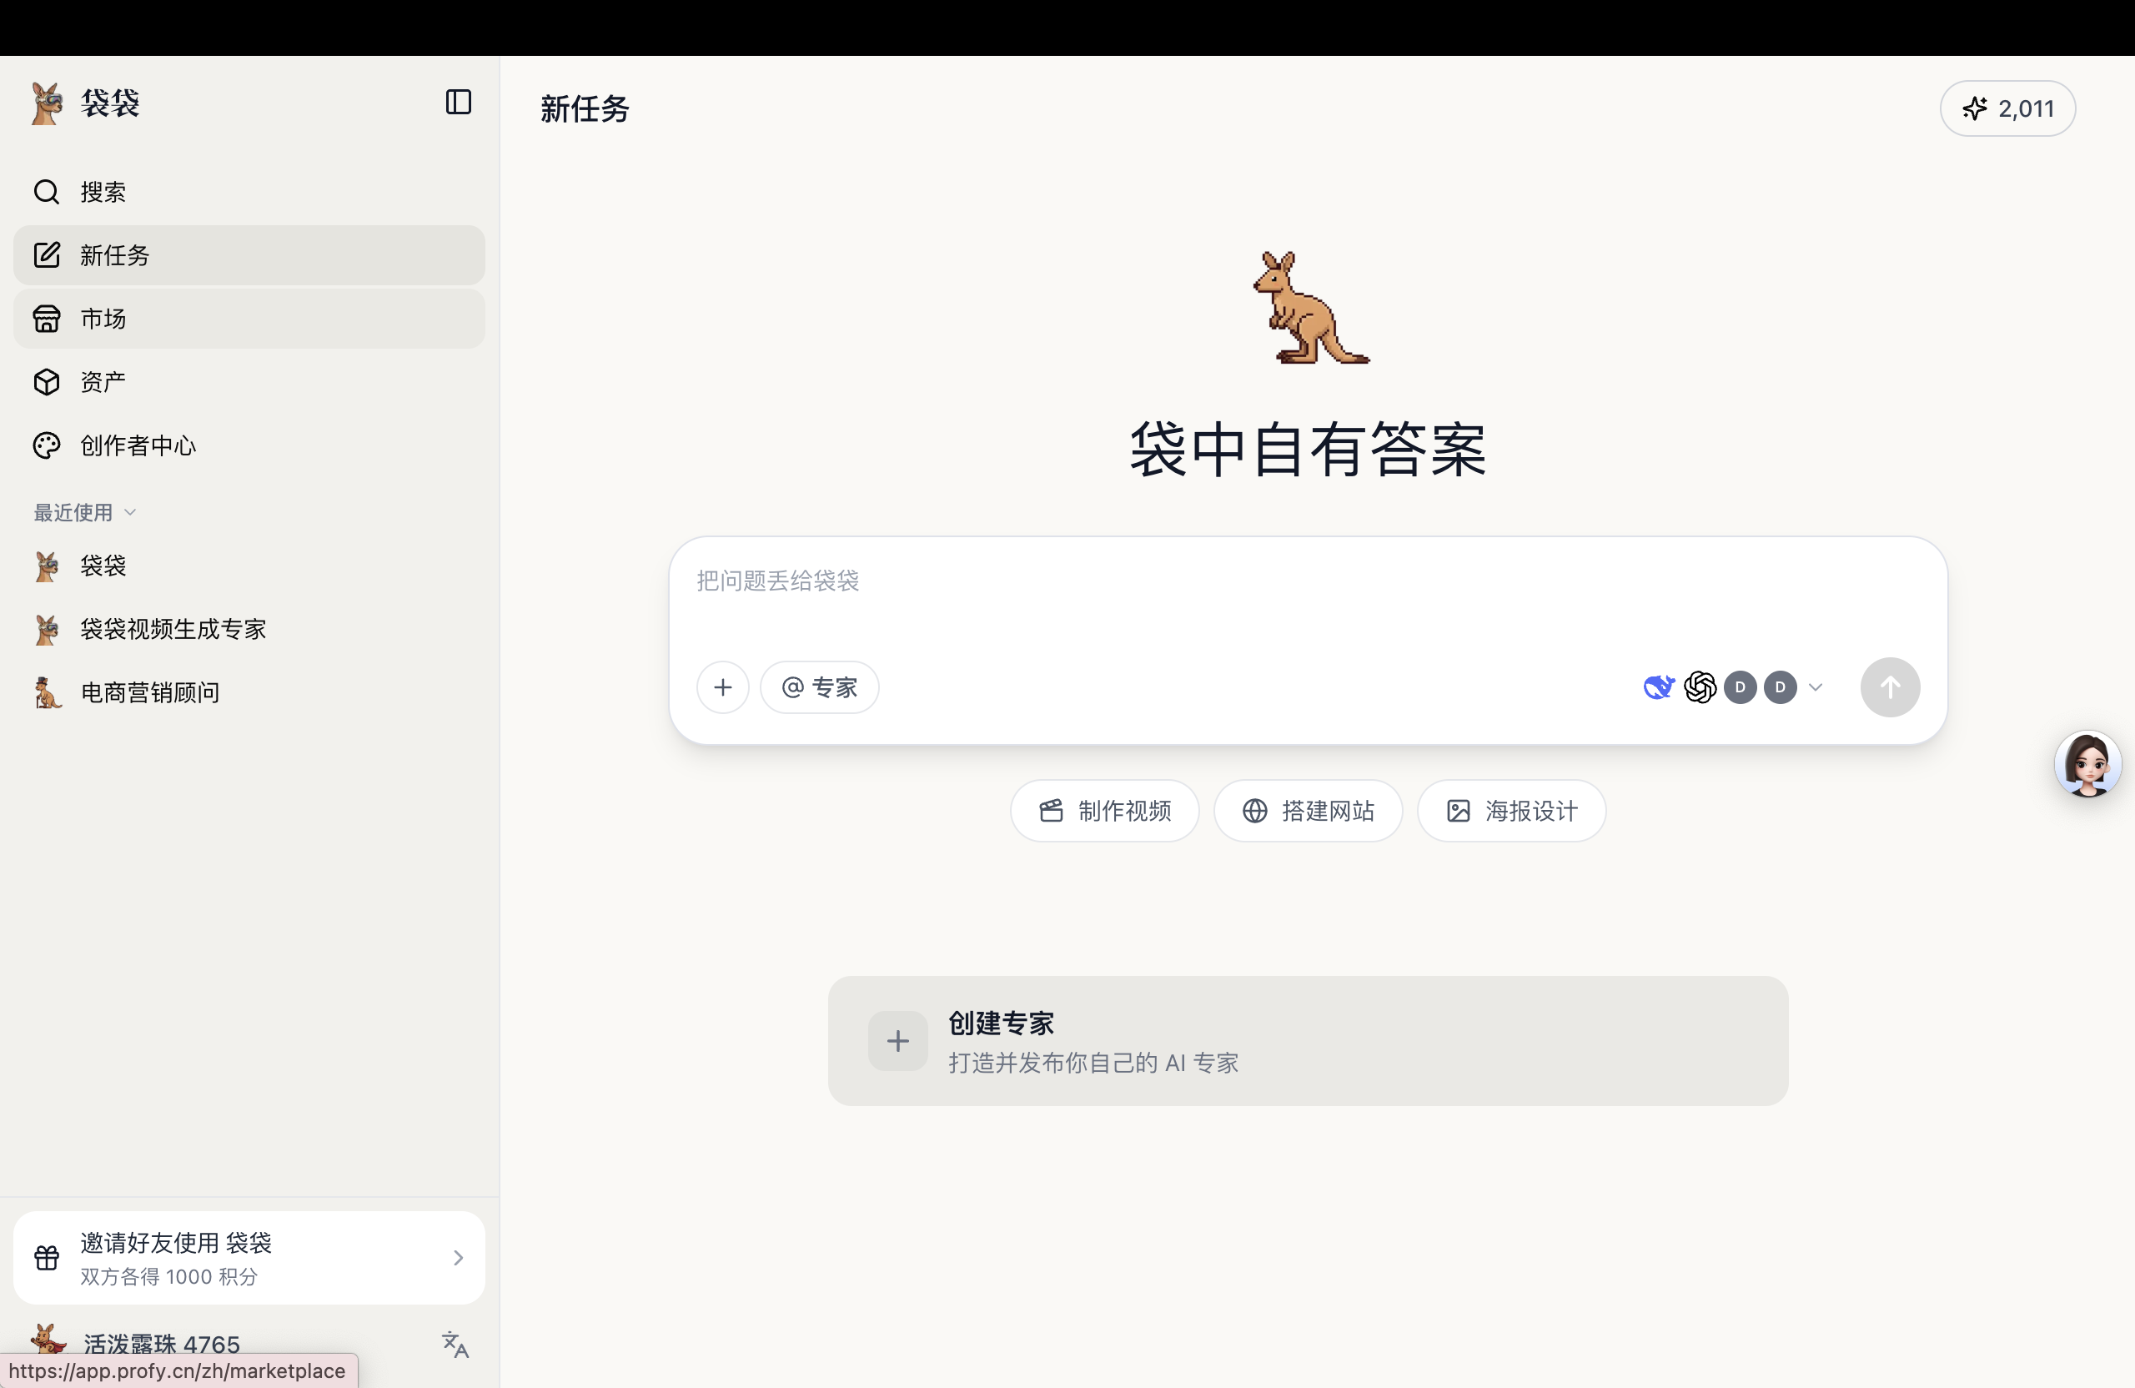This screenshot has height=1388, width=2135.
Task: Open 搜索 in the sidebar
Action: tap(249, 192)
